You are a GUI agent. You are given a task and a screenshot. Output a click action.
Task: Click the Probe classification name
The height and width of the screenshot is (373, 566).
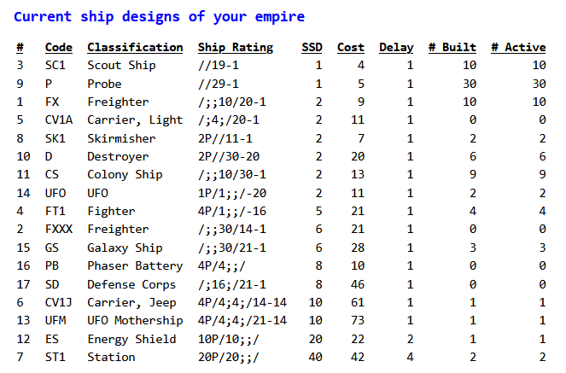(x=104, y=84)
